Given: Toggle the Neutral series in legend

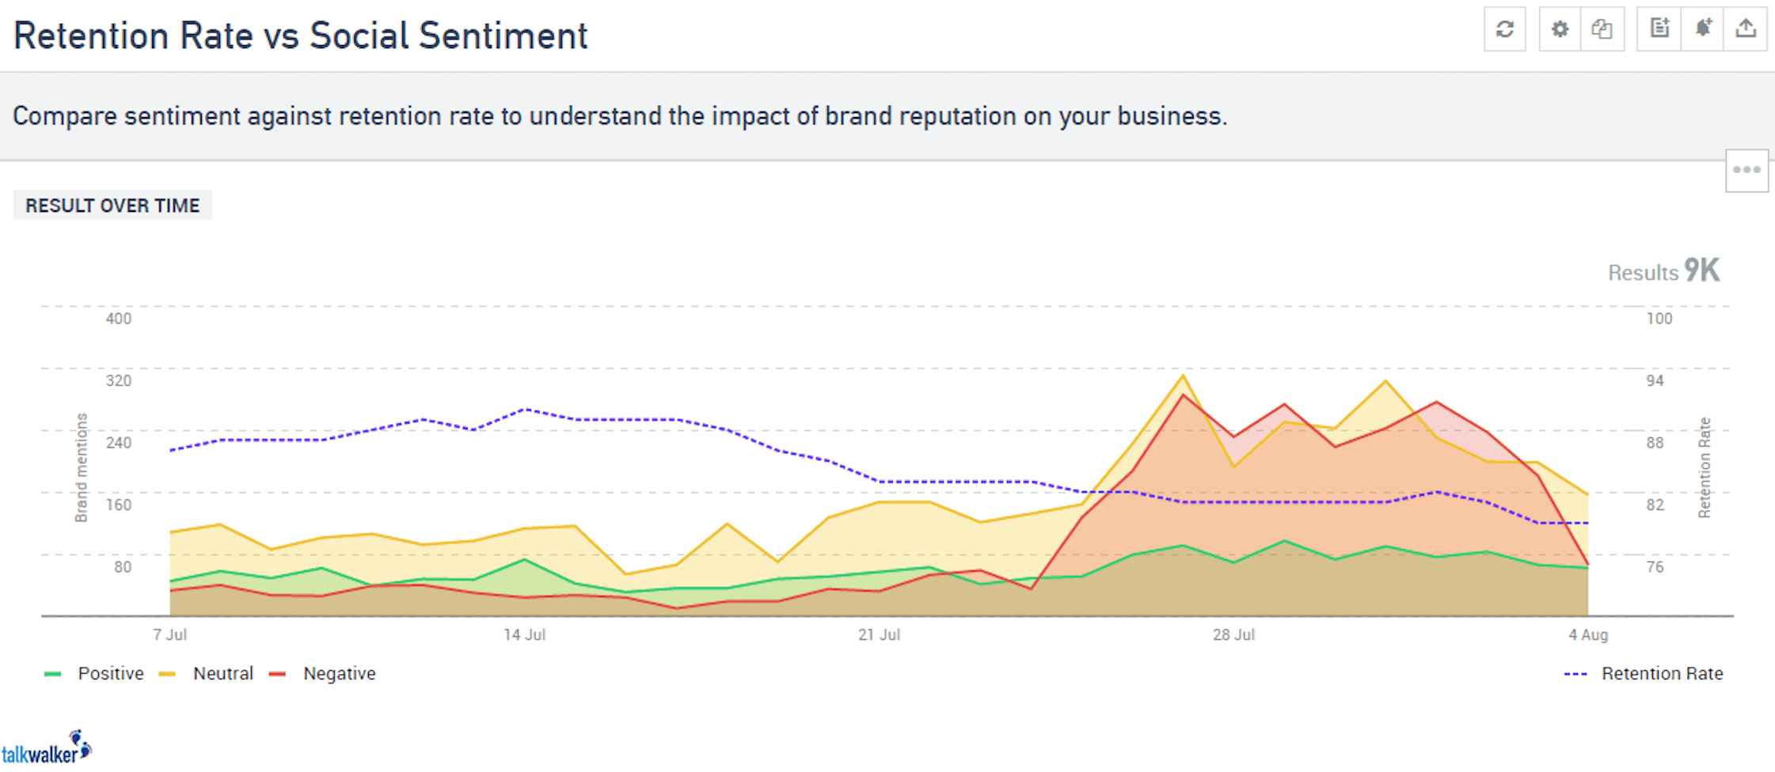Looking at the screenshot, I should (x=222, y=674).
